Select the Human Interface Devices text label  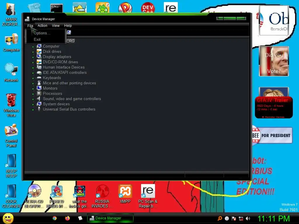[64, 67]
